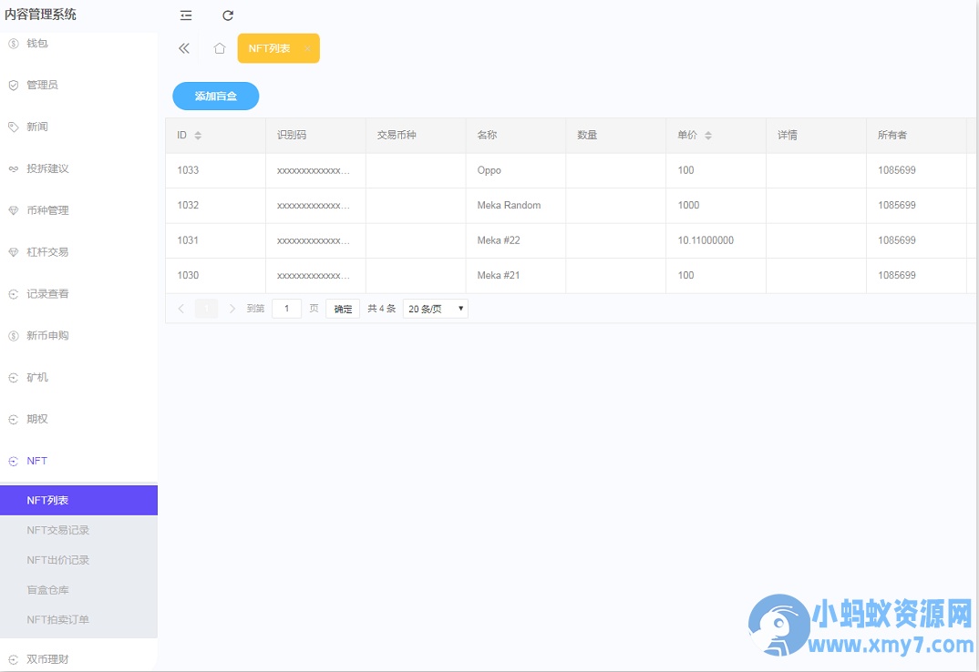Viewport: 979px width, 672px height.
Task: Open NFT拍卖订单 submenu item
Action: click(x=78, y=620)
